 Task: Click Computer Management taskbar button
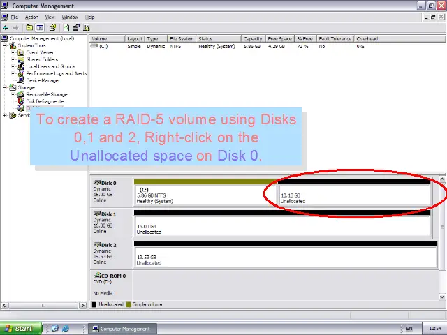(121, 329)
